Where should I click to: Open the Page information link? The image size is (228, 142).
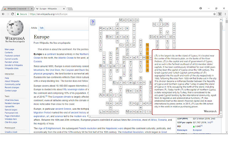[12, 116]
